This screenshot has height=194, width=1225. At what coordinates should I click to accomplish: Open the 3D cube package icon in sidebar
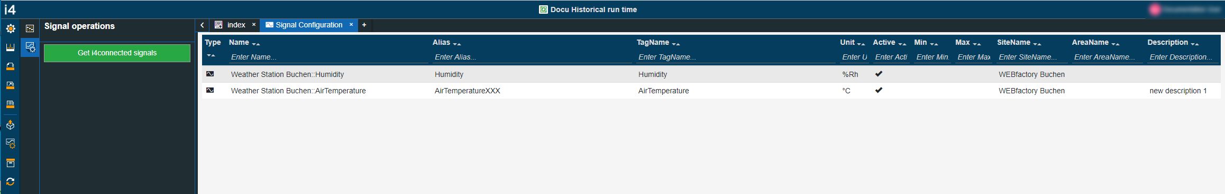(x=10, y=125)
